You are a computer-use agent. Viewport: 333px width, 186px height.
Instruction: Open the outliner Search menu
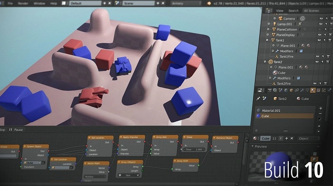pos(294,10)
